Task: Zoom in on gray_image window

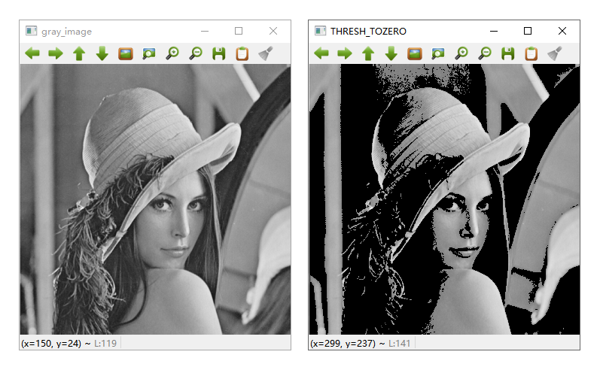Action: [172, 53]
